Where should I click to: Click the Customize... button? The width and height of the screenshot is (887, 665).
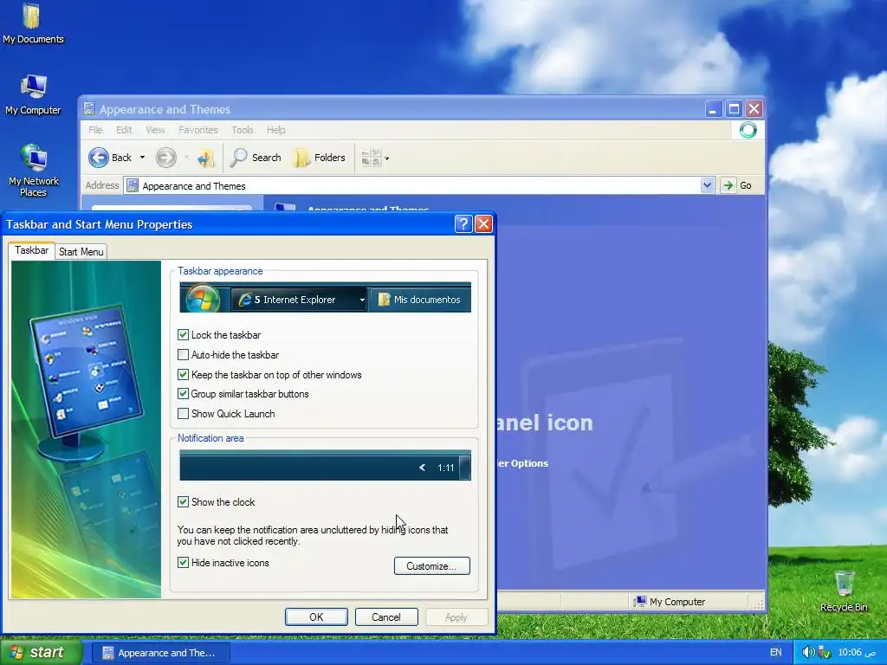pos(431,566)
